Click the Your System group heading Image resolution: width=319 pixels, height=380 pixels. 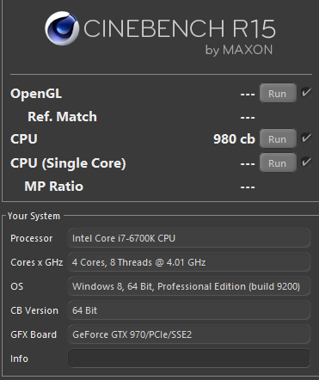click(34, 216)
